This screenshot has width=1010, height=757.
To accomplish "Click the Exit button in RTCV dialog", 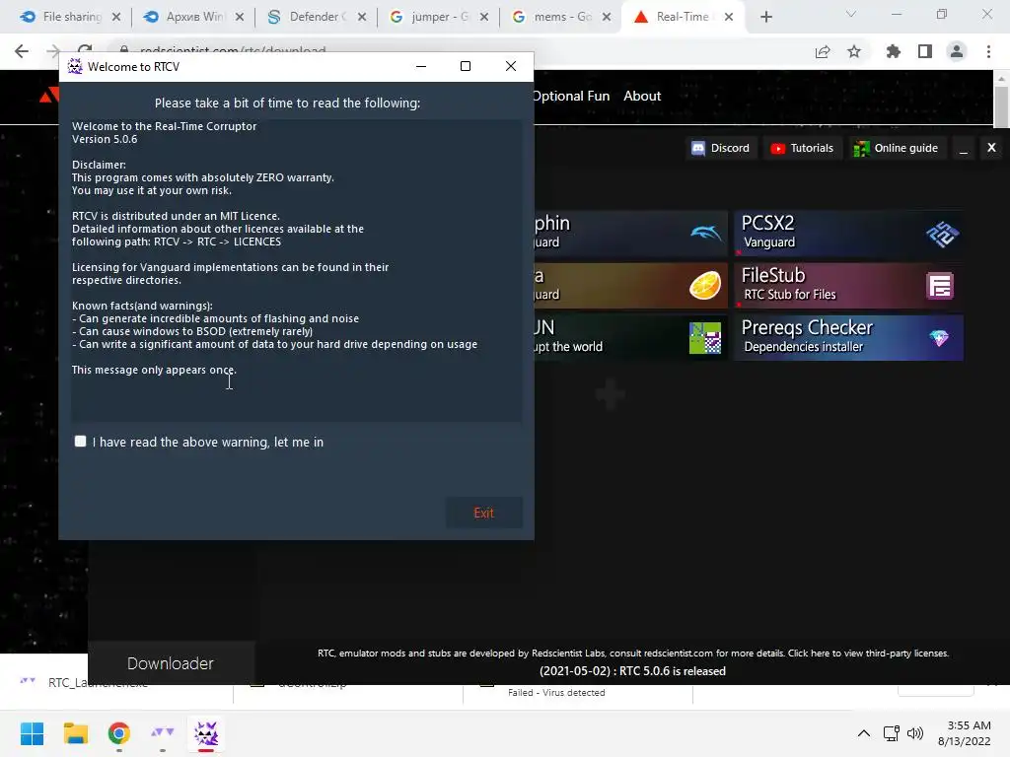I will [x=483, y=513].
